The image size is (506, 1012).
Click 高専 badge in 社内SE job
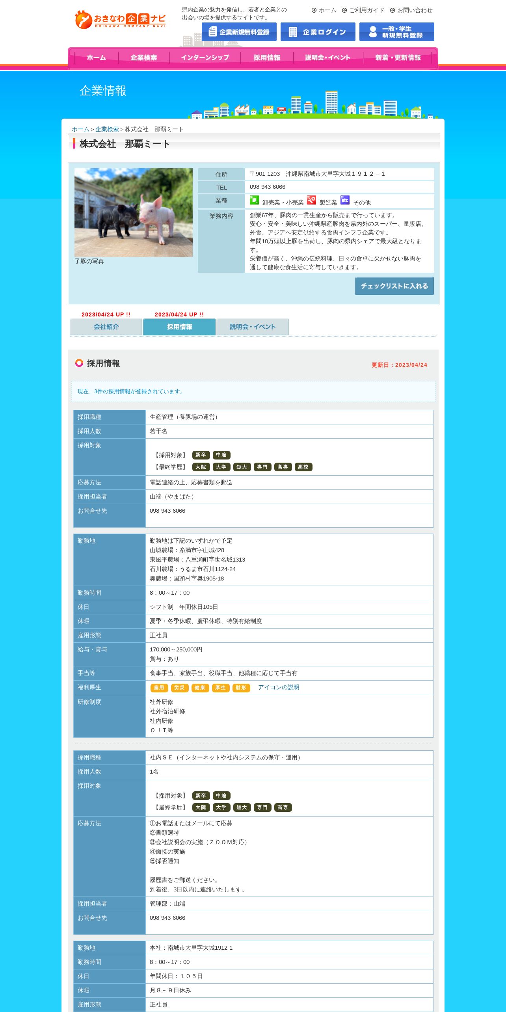coord(283,807)
